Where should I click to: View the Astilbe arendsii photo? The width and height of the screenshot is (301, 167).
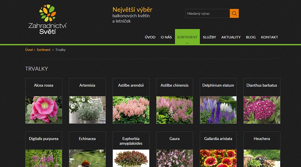[131, 110]
